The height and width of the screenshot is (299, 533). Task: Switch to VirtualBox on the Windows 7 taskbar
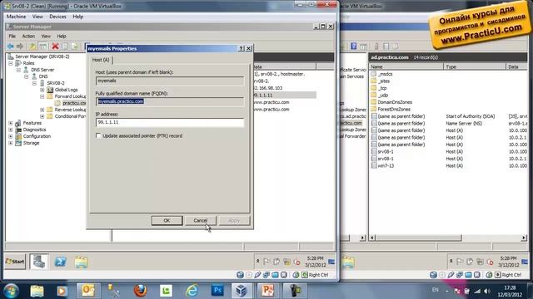click(x=242, y=291)
